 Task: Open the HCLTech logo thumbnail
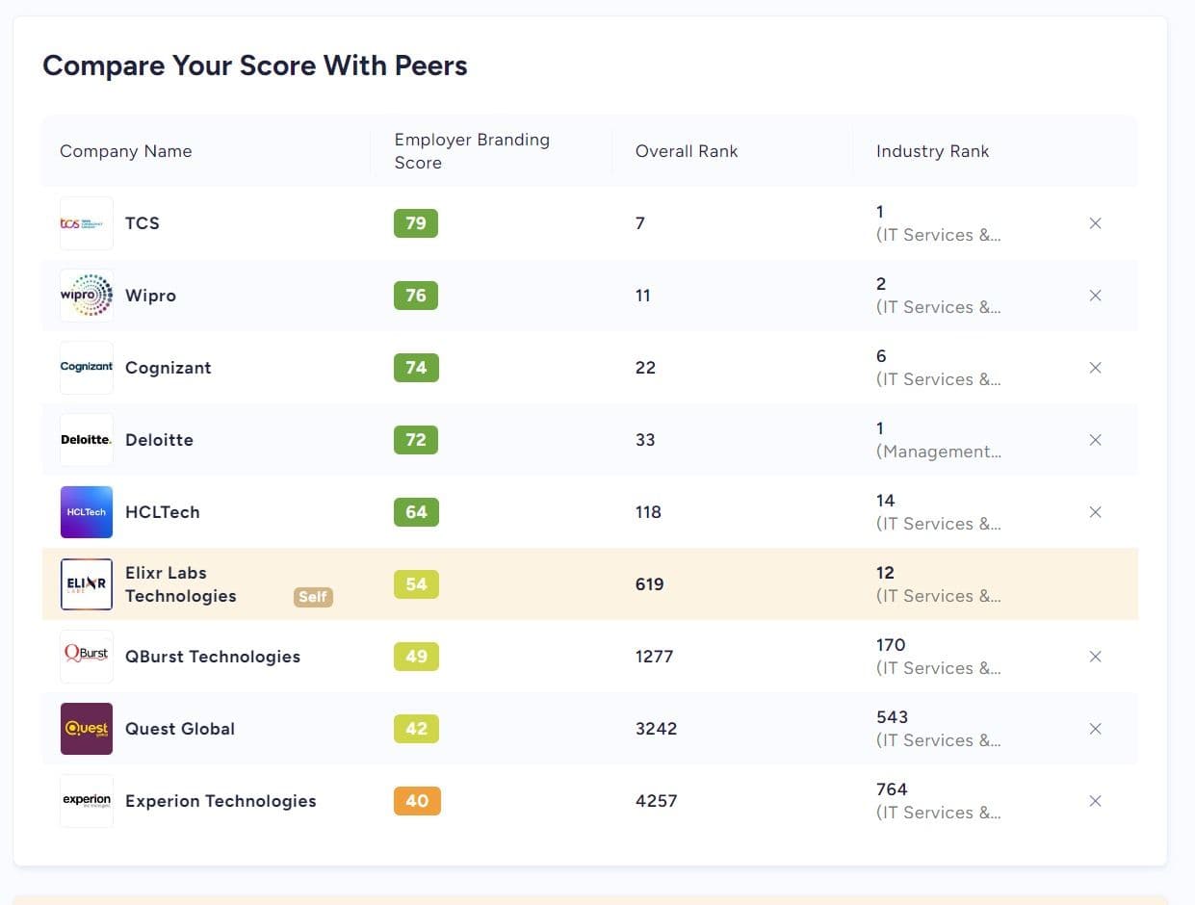click(87, 512)
